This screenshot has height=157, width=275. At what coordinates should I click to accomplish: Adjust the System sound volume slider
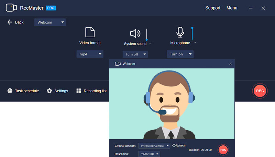pos(147,35)
